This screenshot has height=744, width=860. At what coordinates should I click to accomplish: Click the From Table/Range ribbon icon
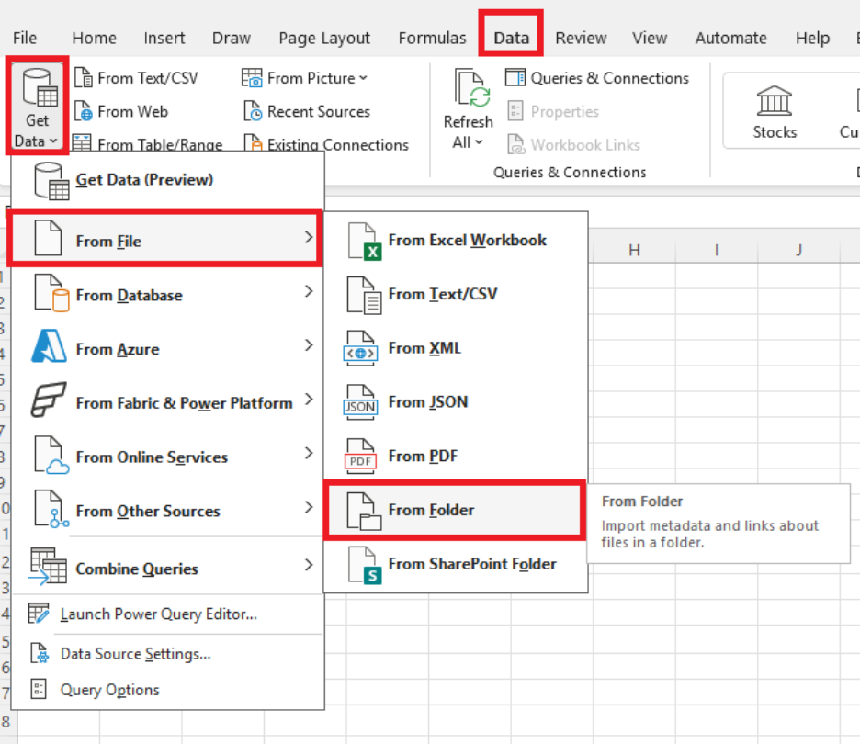tap(83, 143)
